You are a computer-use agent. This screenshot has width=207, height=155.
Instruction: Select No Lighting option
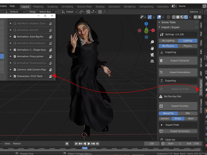click(x=168, y=41)
